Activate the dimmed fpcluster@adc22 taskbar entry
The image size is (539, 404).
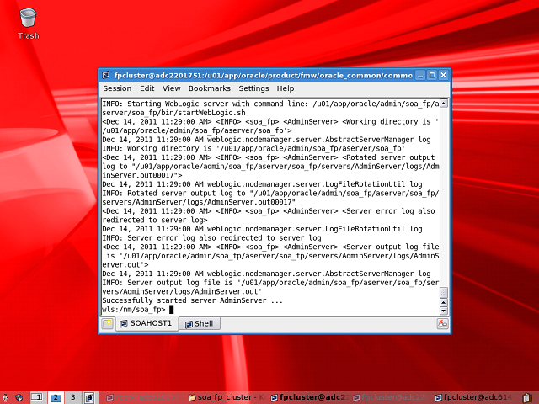pyautogui.click(x=391, y=398)
